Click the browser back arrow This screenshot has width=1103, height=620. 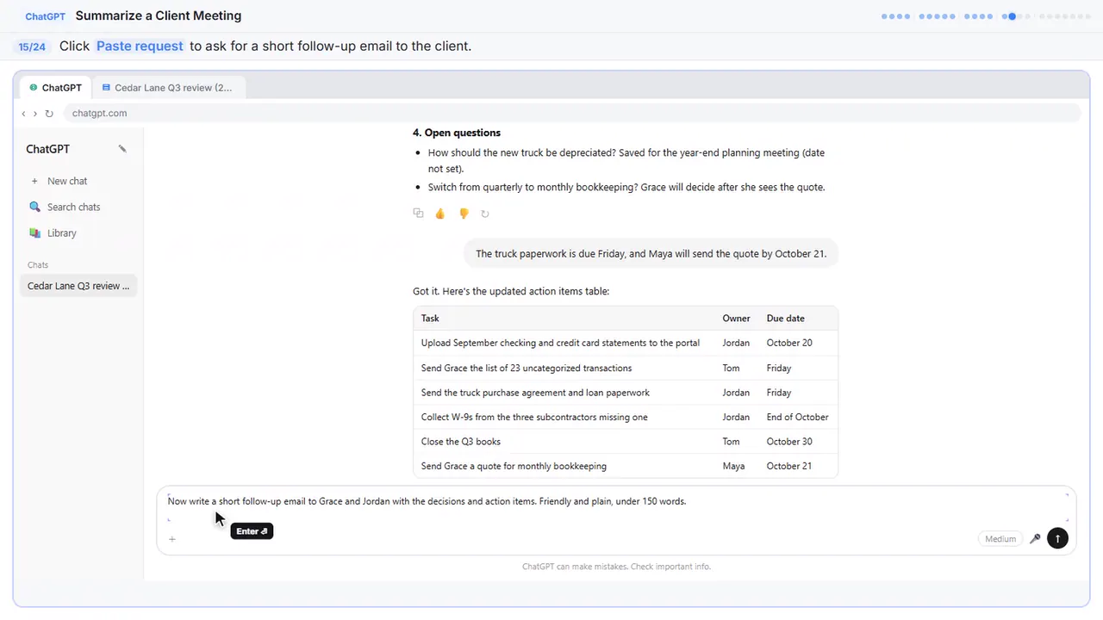23,113
